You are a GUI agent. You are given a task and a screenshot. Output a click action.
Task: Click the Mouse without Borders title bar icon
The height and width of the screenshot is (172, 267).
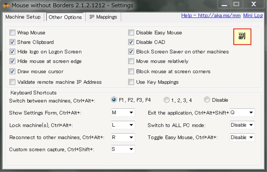coord(5,5)
